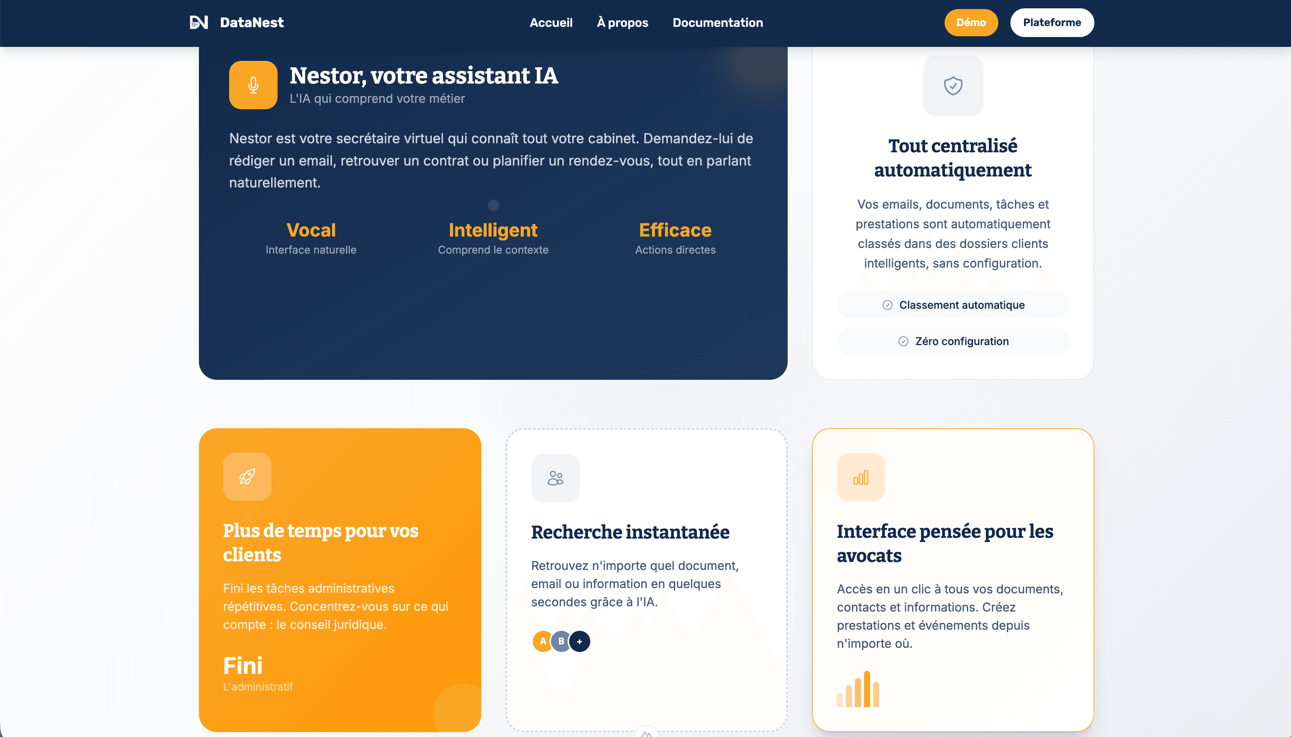This screenshot has width=1291, height=737.
Task: Go to the À propos page
Action: click(622, 22)
